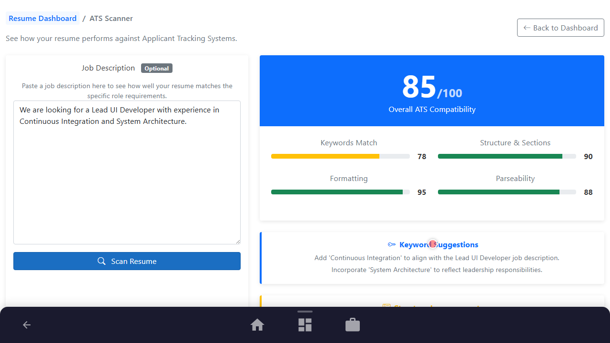Start scan with Scan Resume button
The image size is (610, 343).
[127, 261]
